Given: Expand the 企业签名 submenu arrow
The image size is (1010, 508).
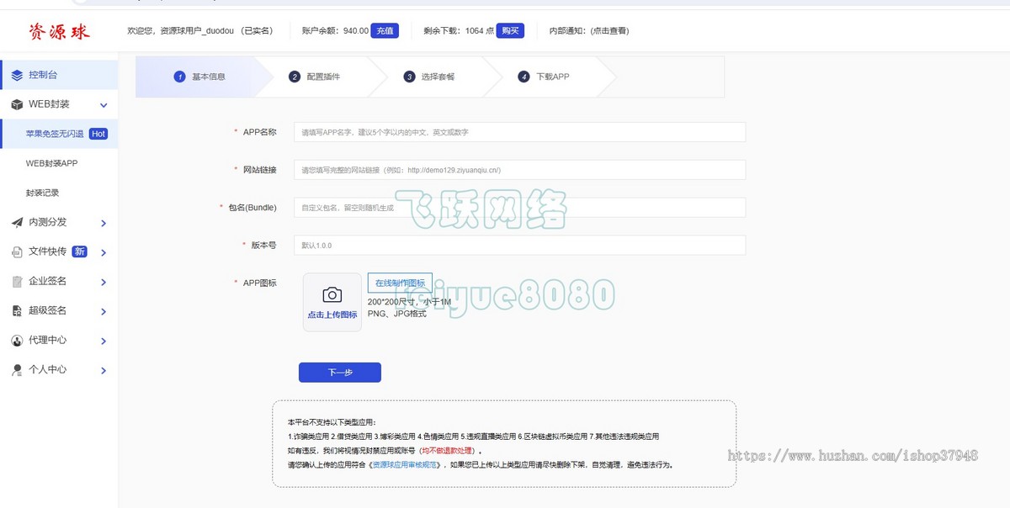Looking at the screenshot, I should (x=104, y=282).
